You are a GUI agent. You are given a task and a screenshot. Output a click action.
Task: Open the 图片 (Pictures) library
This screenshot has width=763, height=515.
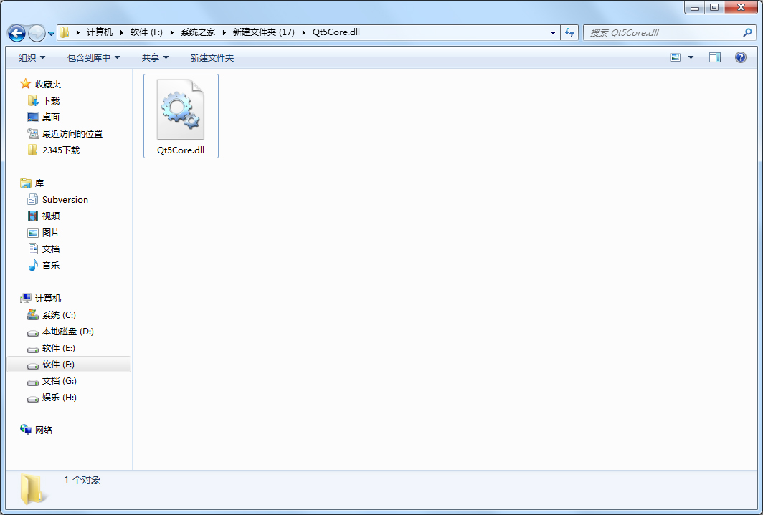(x=50, y=232)
